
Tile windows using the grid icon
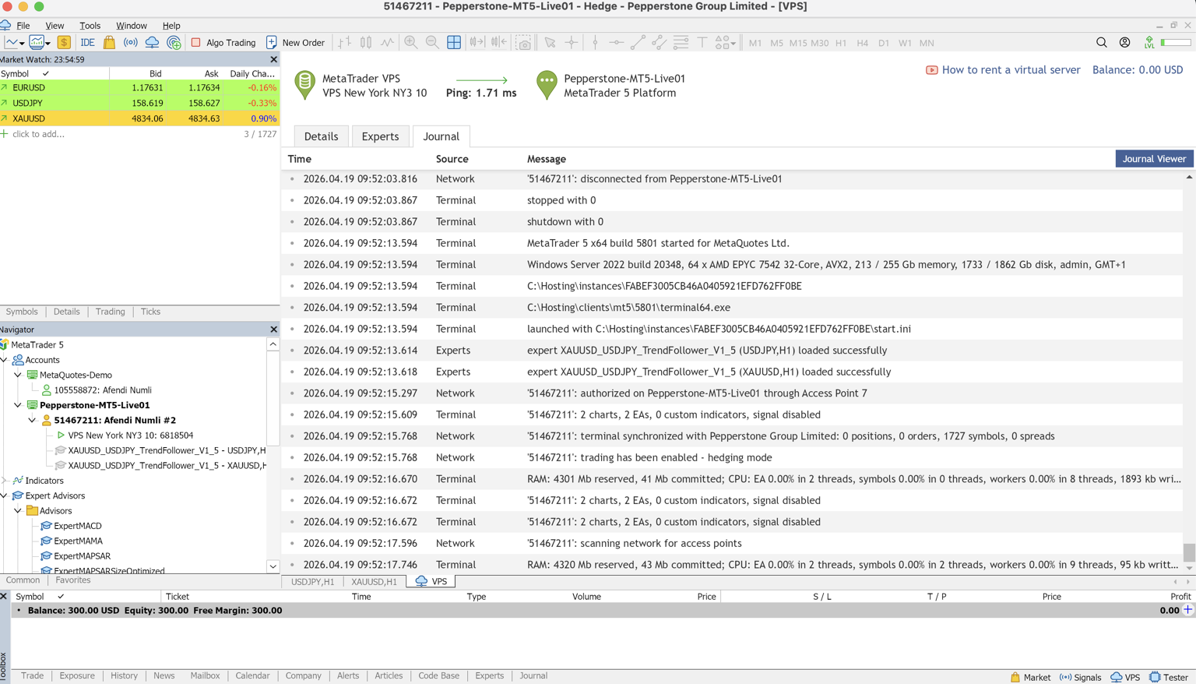454,43
